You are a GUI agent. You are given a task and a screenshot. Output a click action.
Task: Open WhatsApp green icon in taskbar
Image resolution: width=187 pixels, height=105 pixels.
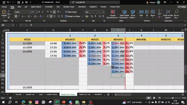tap(77, 102)
